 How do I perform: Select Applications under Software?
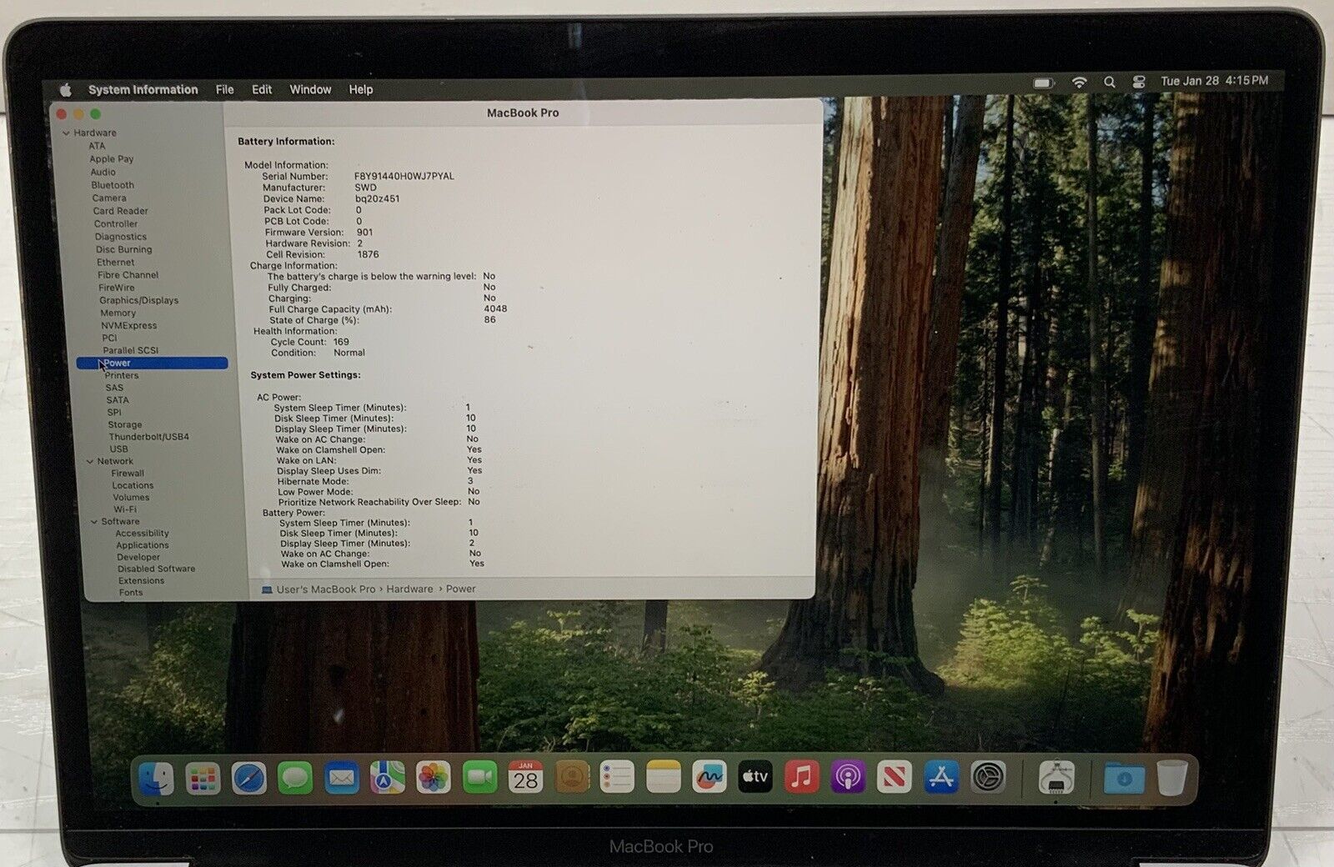click(143, 545)
